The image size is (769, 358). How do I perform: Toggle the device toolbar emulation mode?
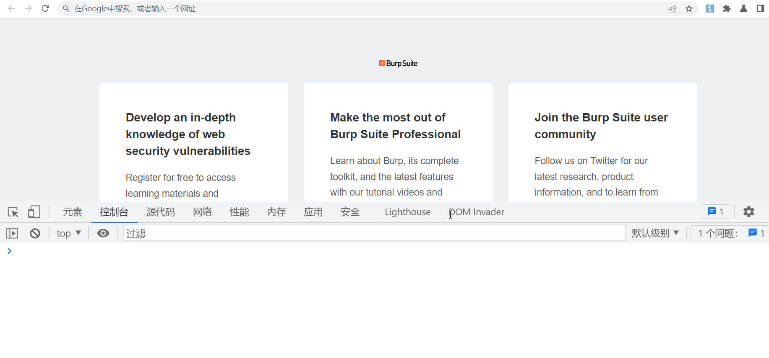pyautogui.click(x=34, y=212)
